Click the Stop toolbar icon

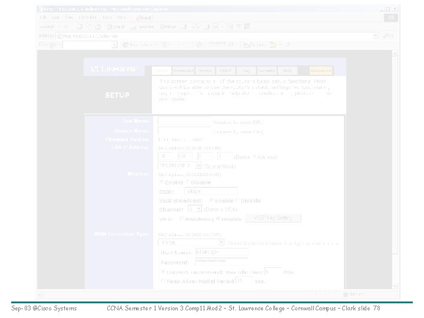pyautogui.click(x=79, y=26)
